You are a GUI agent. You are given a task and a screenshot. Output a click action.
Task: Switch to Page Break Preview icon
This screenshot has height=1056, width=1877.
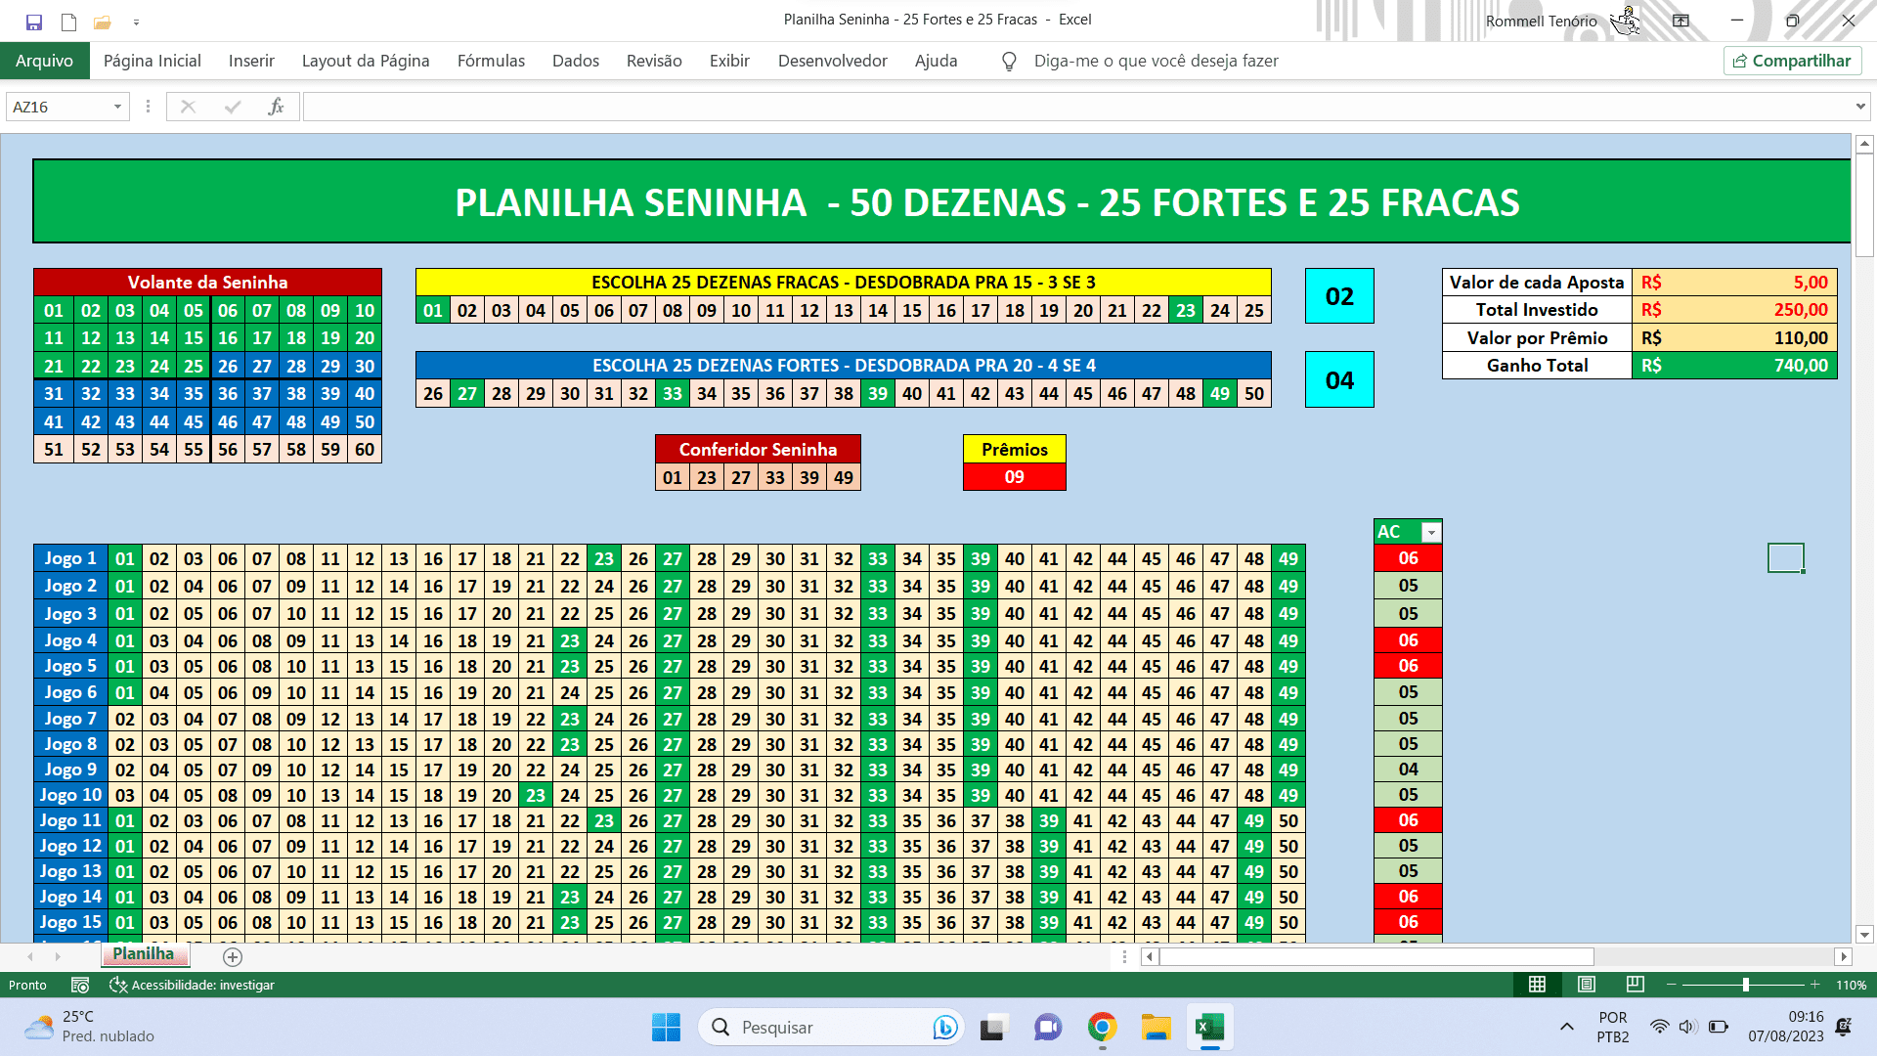[x=1635, y=984]
